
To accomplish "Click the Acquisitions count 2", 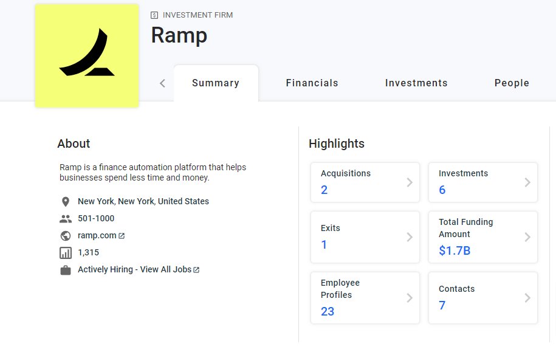I will coord(324,190).
